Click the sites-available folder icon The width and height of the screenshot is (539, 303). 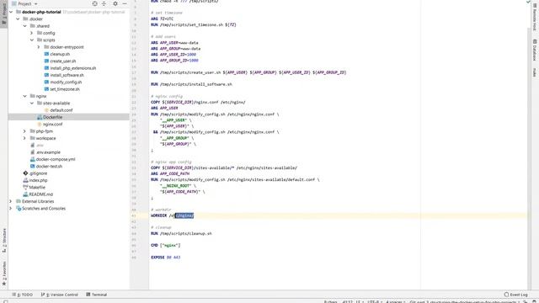[x=40, y=103]
